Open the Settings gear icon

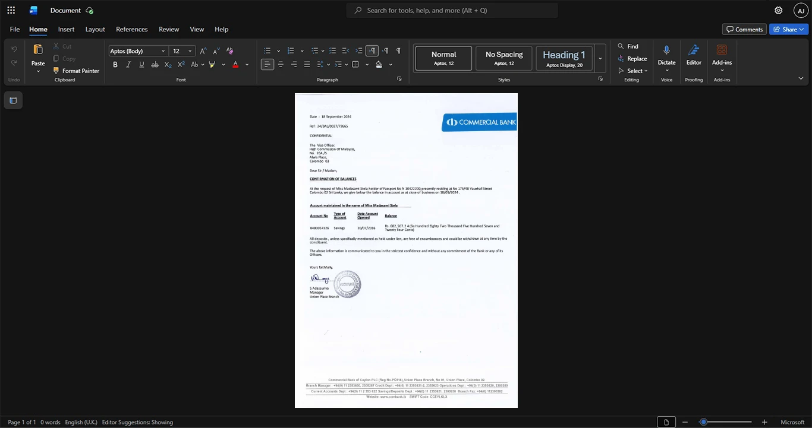pos(779,10)
